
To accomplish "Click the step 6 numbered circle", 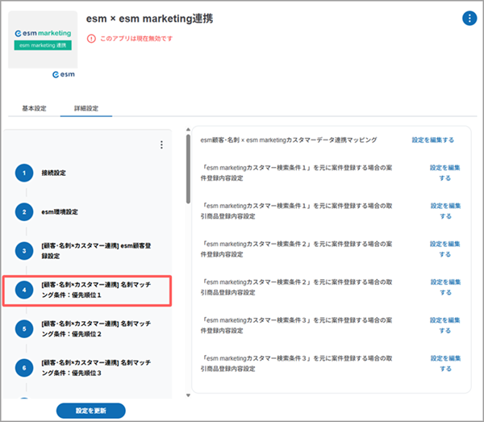I will (24, 367).
